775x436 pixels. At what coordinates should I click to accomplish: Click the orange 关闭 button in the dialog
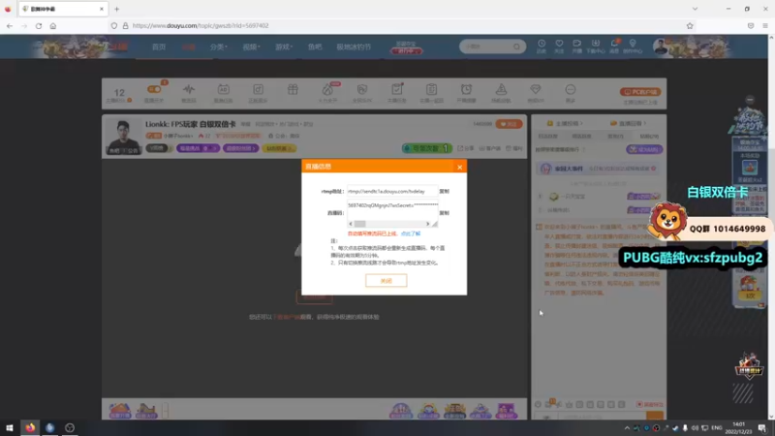(386, 280)
